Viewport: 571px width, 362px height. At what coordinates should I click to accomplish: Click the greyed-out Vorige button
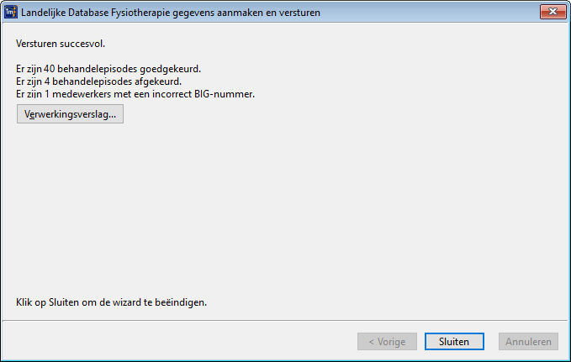[387, 342]
